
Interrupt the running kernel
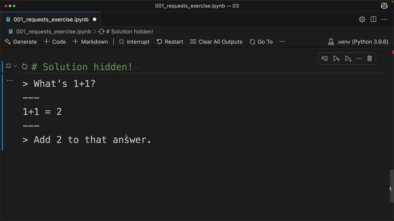134,42
